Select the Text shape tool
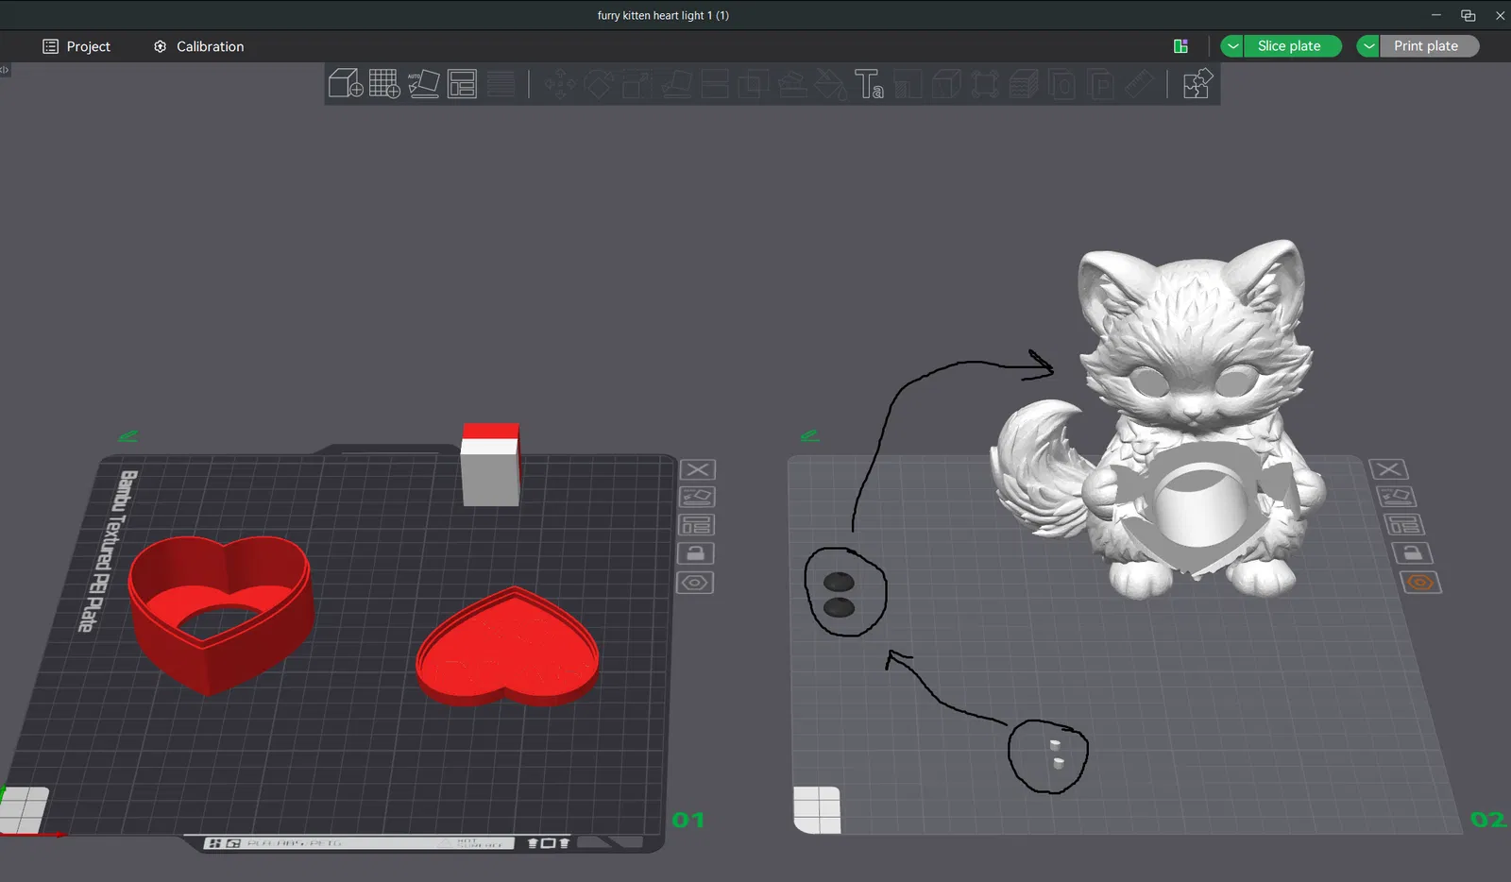Viewport: 1511px width, 882px height. coord(869,84)
